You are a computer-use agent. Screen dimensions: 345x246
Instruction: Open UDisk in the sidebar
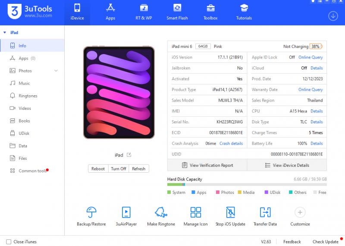32,134
